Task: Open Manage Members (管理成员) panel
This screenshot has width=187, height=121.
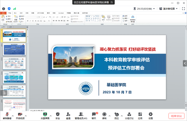Action: coord(81,115)
